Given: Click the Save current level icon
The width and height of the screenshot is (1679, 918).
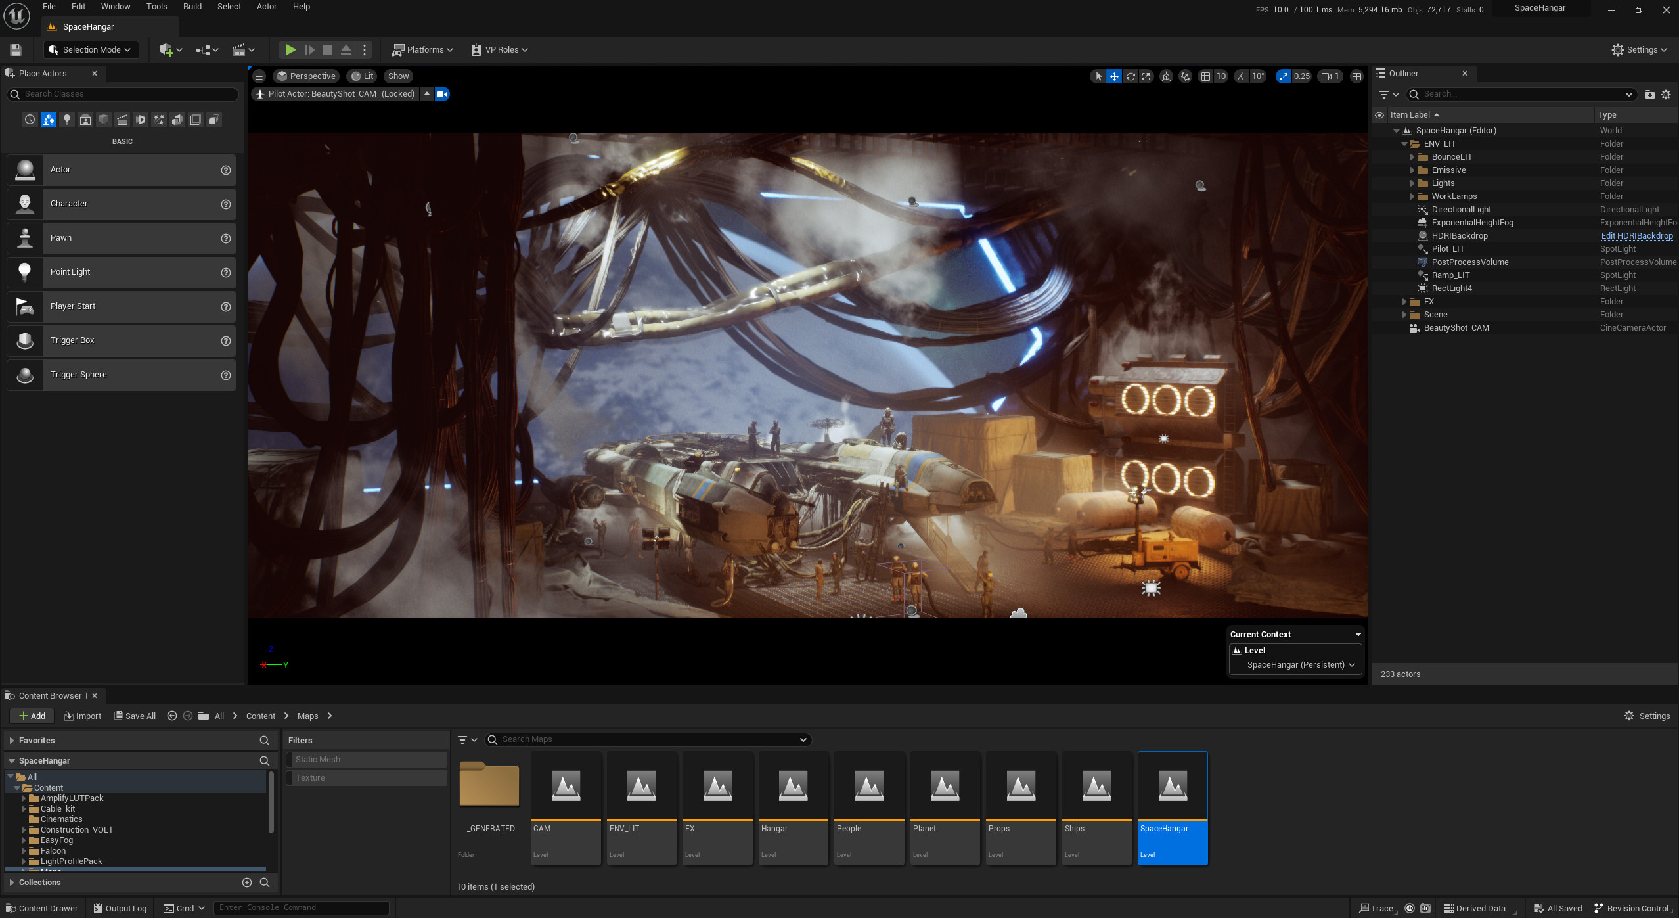Looking at the screenshot, I should (16, 50).
